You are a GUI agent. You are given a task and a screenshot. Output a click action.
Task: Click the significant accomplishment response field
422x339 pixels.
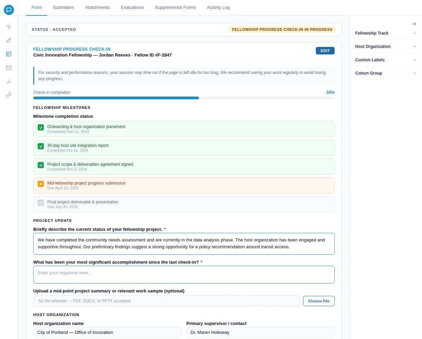point(184,274)
